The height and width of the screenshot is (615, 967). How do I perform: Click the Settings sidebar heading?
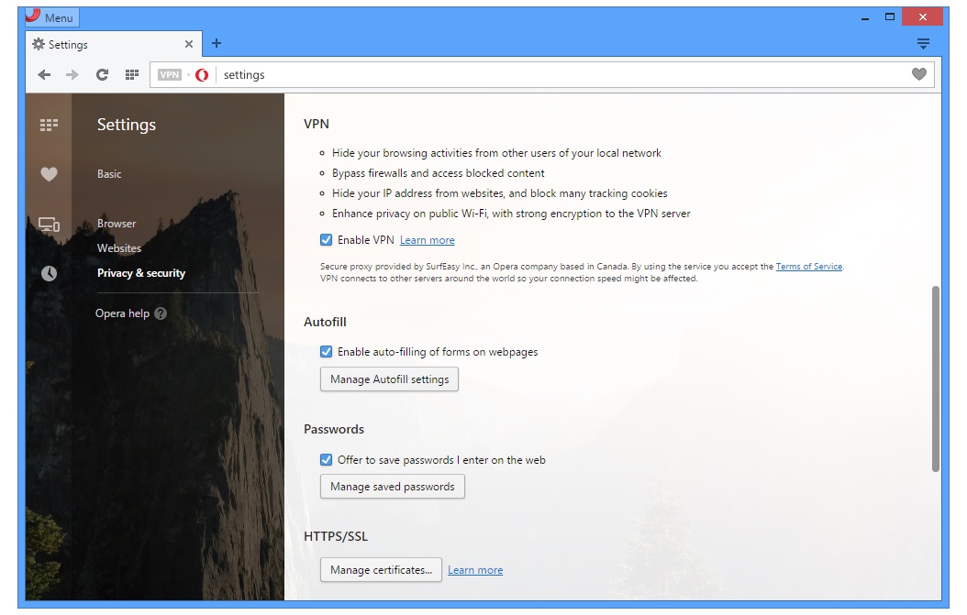pos(127,125)
